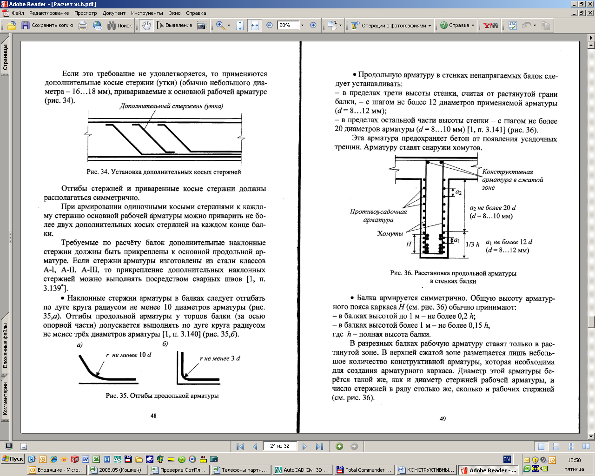Click green Previous View button

339,446
